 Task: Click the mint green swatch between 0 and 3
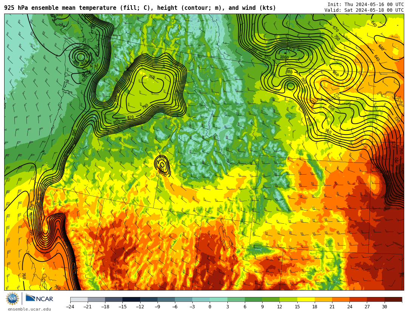(219, 300)
